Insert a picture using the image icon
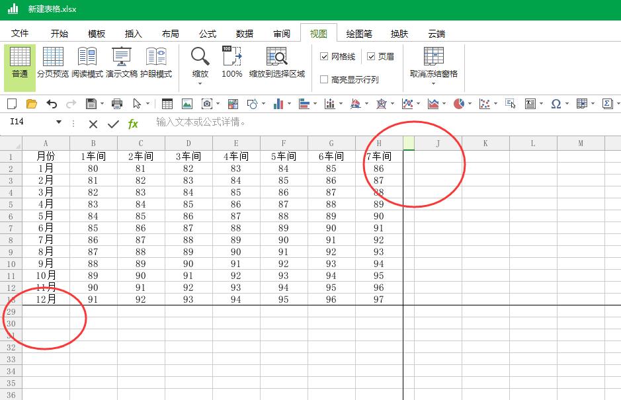Image resolution: width=621 pixels, height=400 pixels. [x=187, y=104]
